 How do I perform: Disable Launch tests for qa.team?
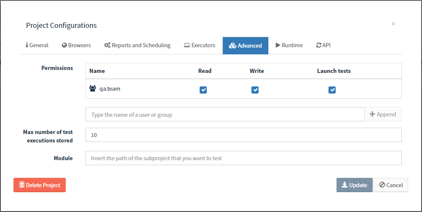[332, 90]
